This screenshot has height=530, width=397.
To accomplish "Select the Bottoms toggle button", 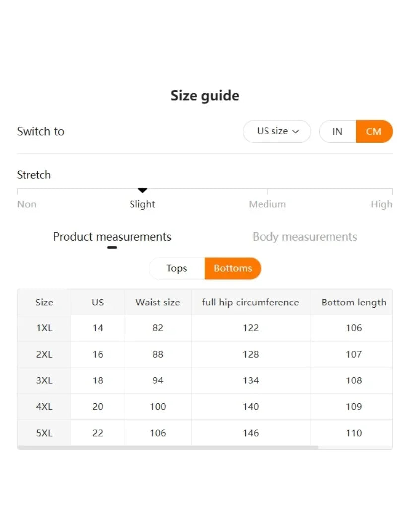I will pos(233,268).
